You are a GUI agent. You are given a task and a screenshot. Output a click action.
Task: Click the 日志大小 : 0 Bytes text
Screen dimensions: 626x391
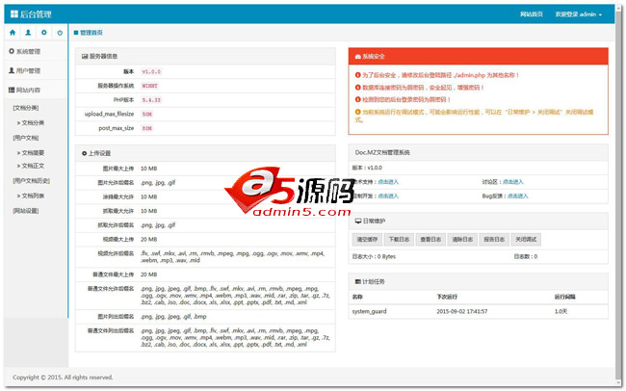pyautogui.click(x=374, y=257)
